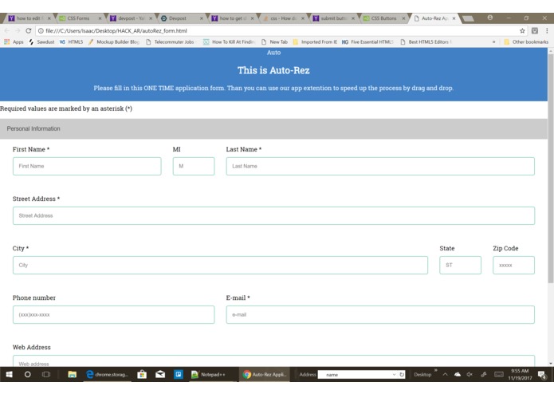Image resolution: width=554 pixels, height=394 pixels.
Task: Click the Chrome profile avatar icon
Action: pyautogui.click(x=490, y=18)
